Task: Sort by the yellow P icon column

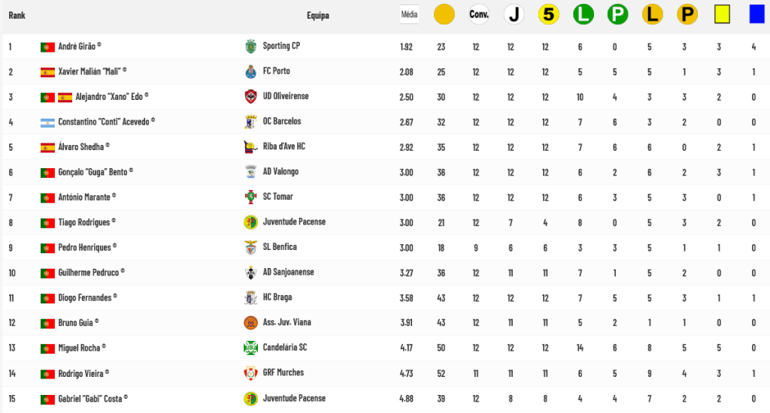Action: [687, 14]
